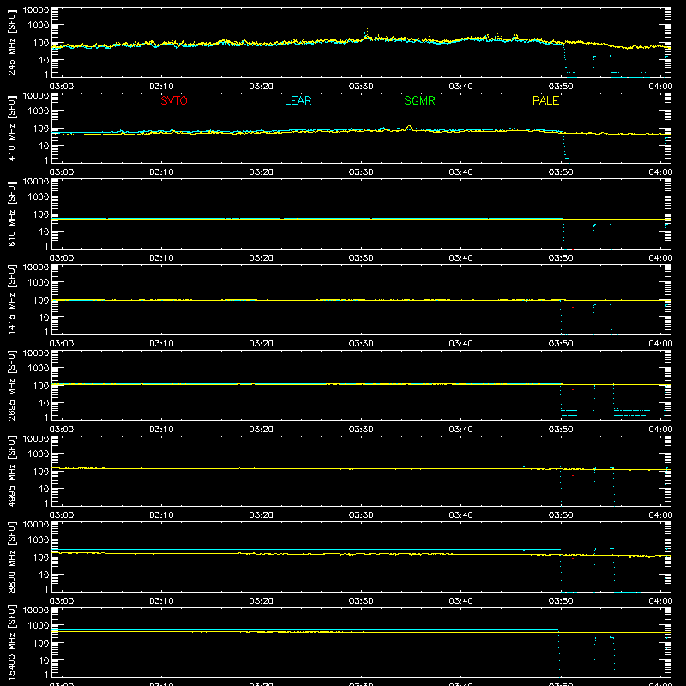Click the 10000 y-tick of the 245 MHz plot
686x686 pixels.
pos(36,10)
